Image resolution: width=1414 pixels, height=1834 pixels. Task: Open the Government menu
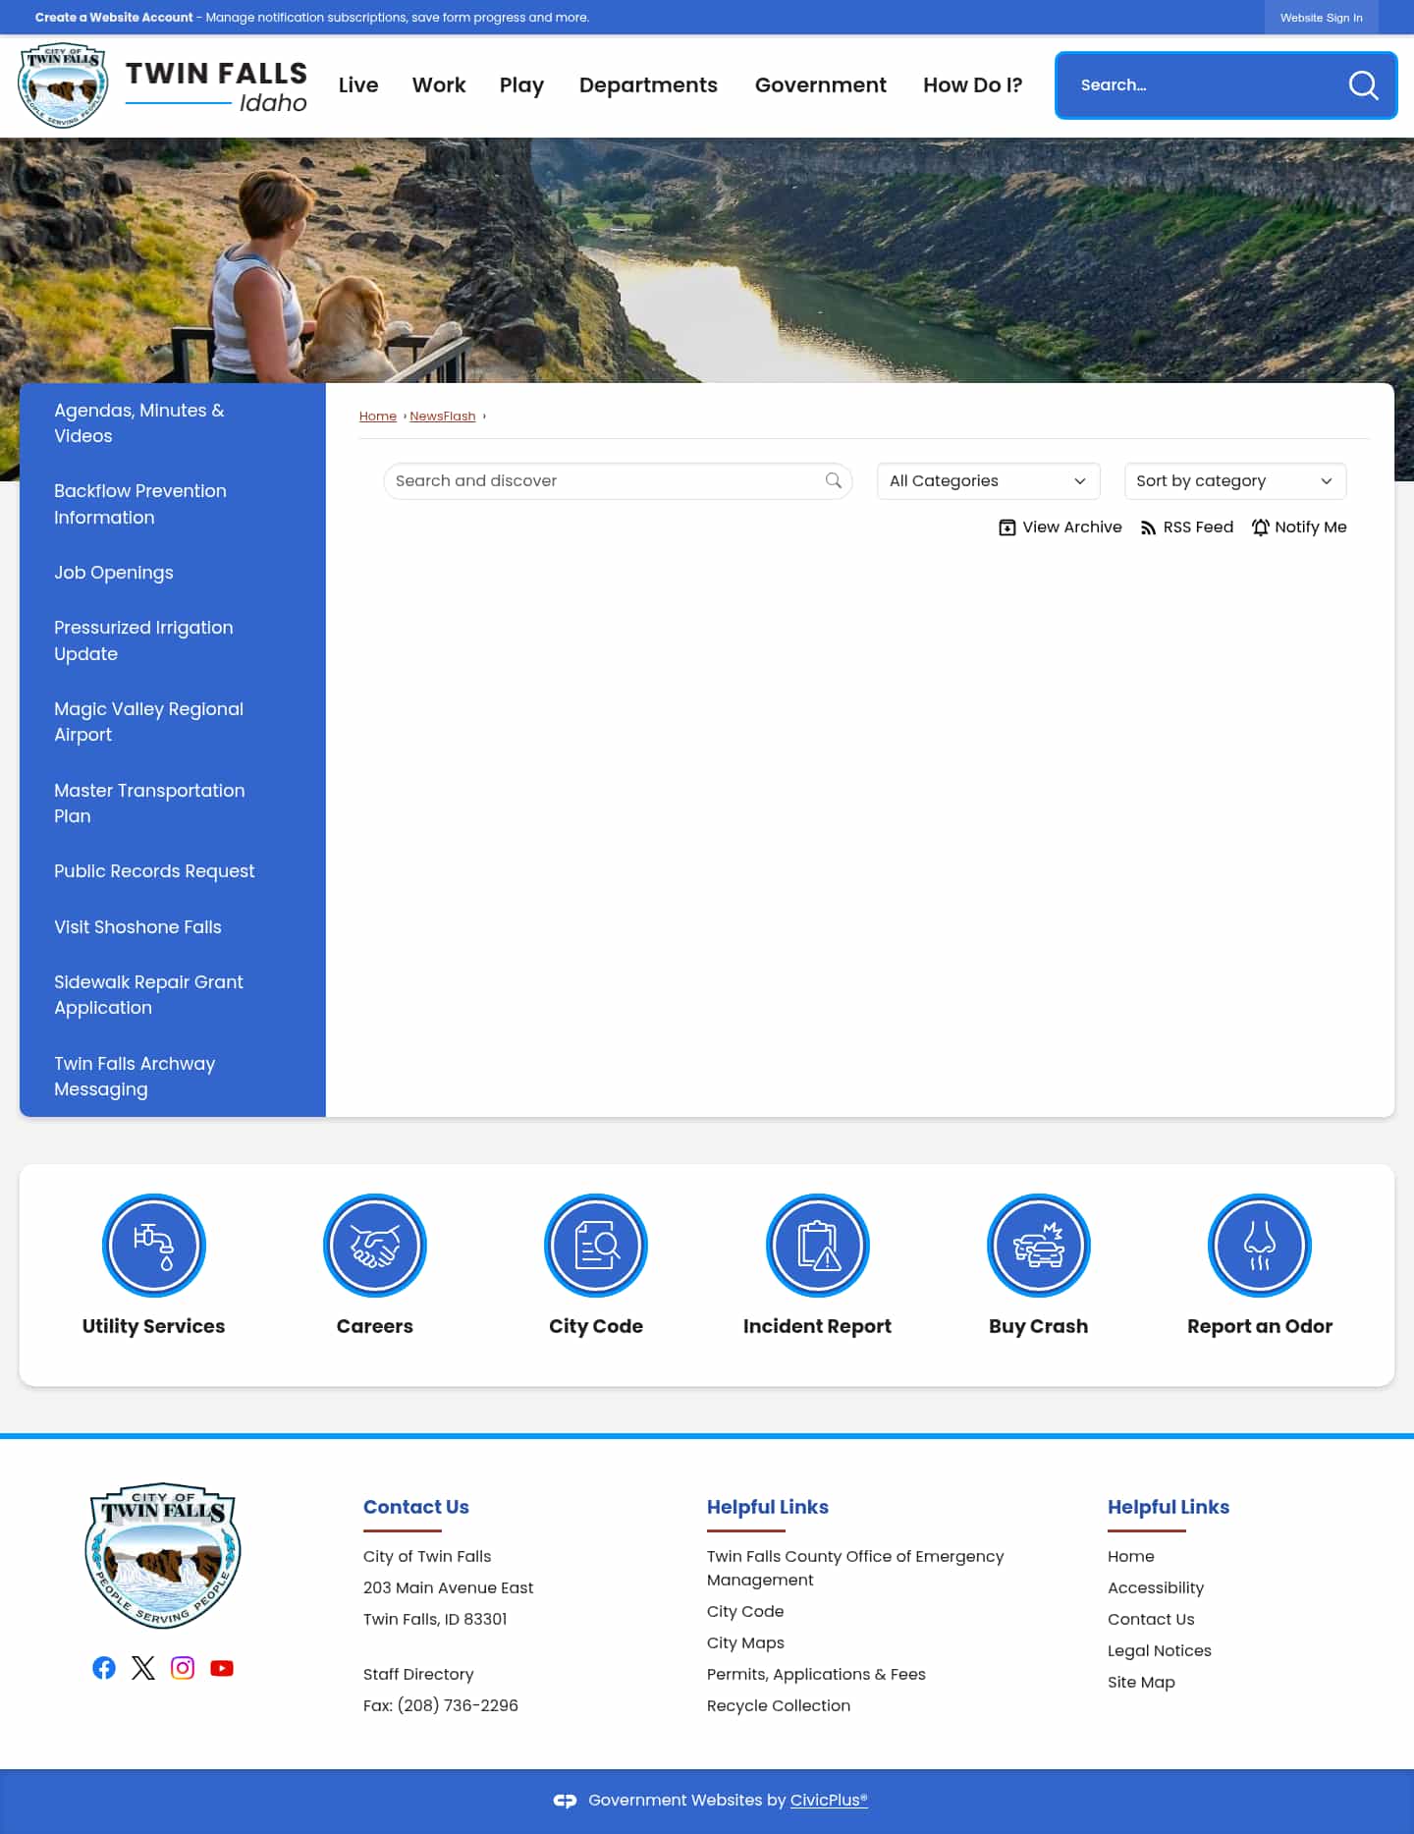pyautogui.click(x=821, y=85)
